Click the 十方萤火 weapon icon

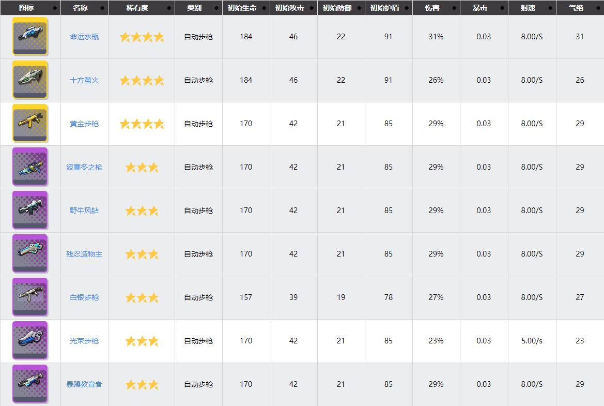30,80
